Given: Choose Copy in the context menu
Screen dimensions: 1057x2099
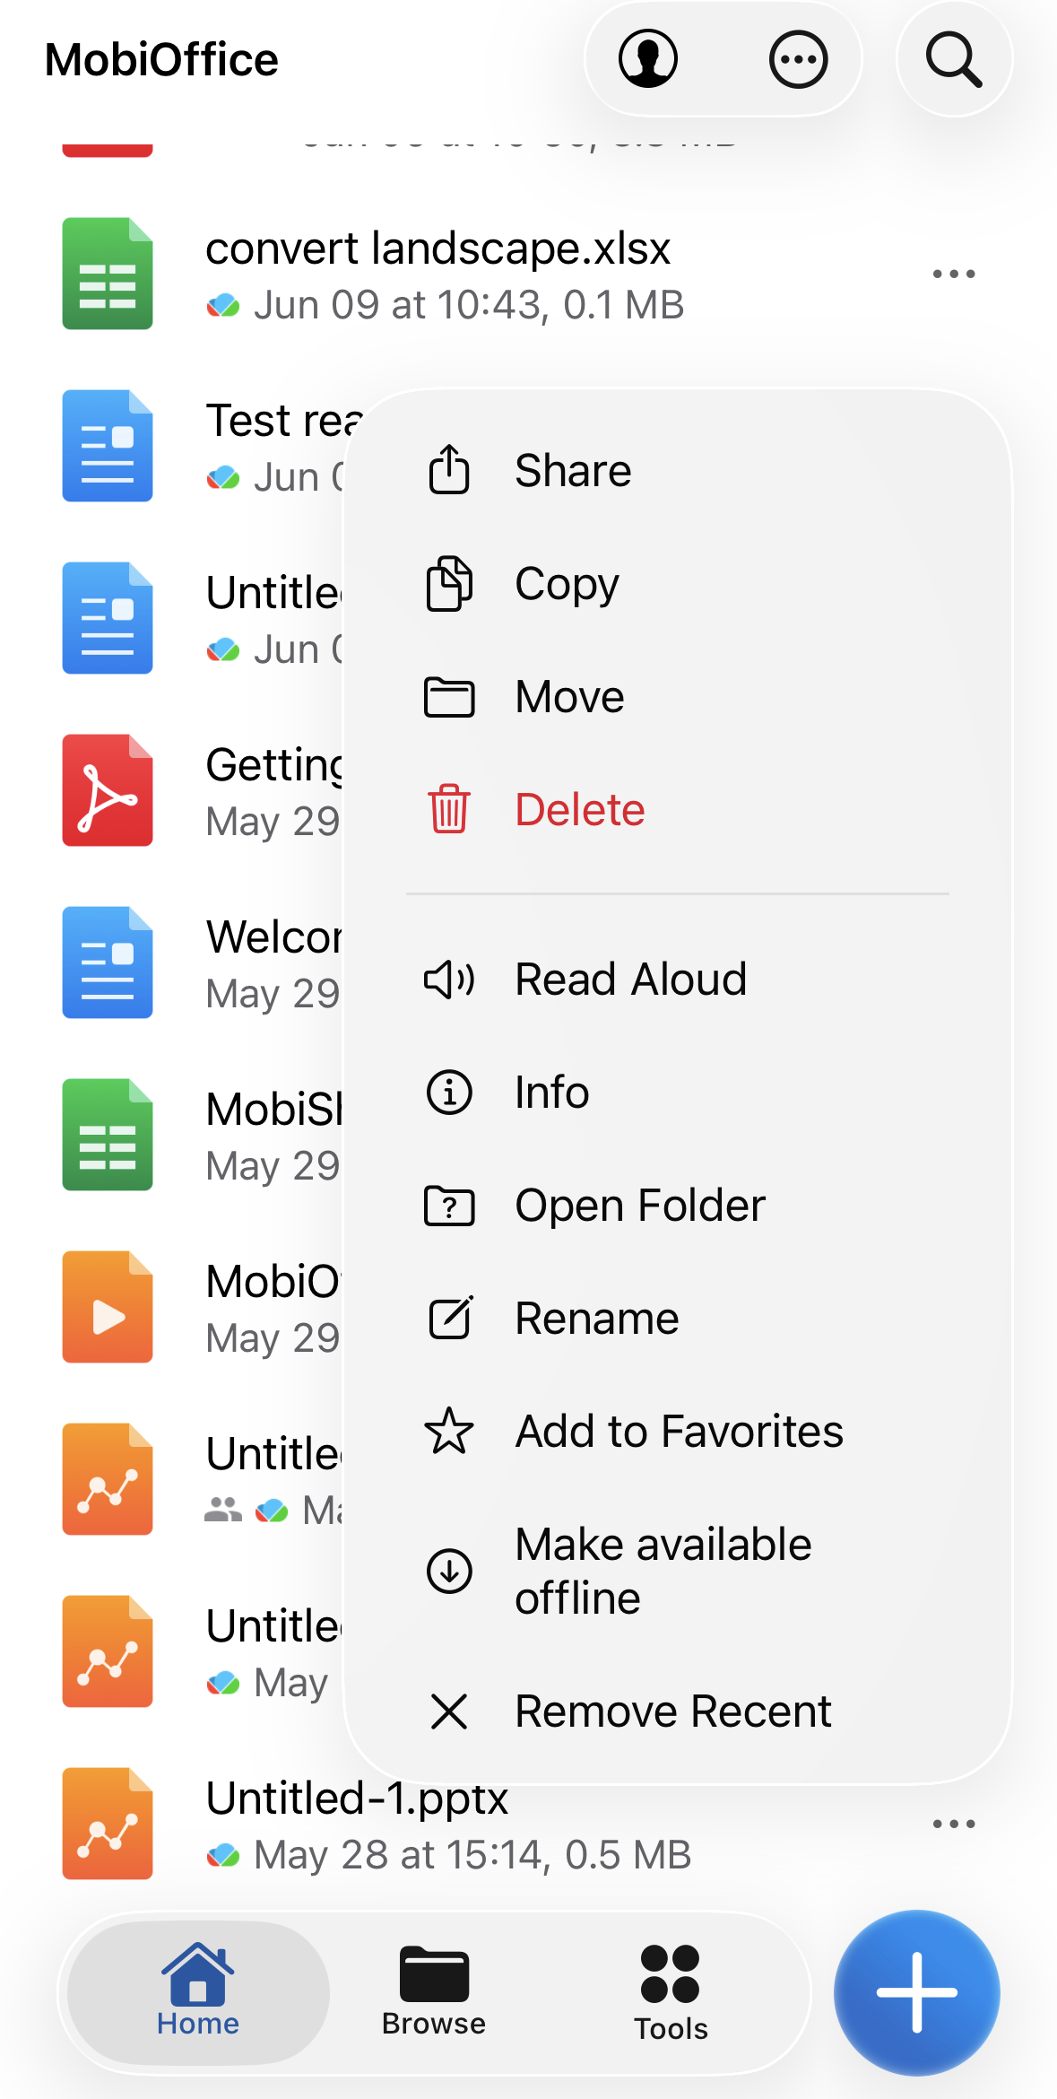Looking at the screenshot, I should point(678,583).
